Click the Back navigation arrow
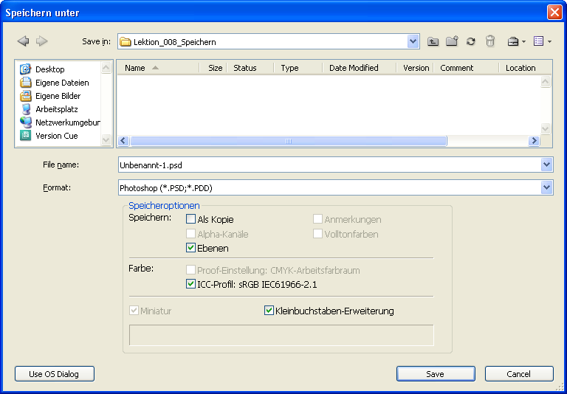 tap(23, 41)
